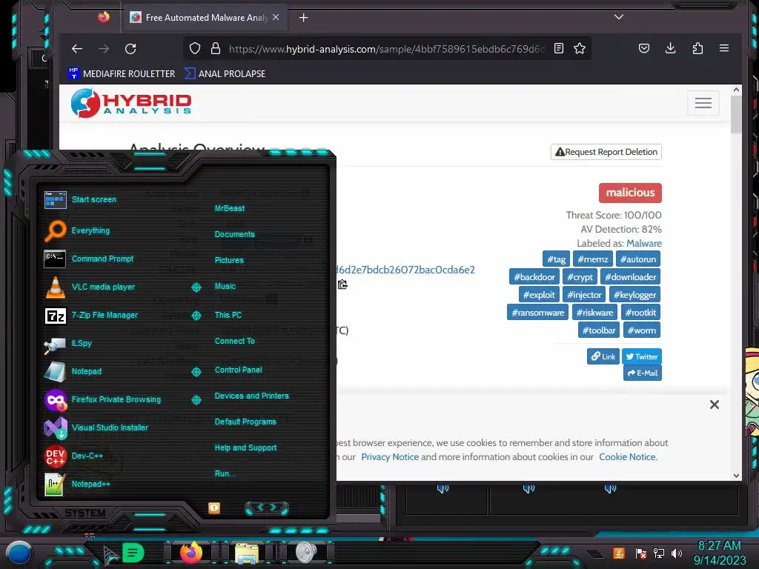Reload the Hybrid Analysis page
Screen dimensions: 759x569
pyautogui.click(x=130, y=48)
